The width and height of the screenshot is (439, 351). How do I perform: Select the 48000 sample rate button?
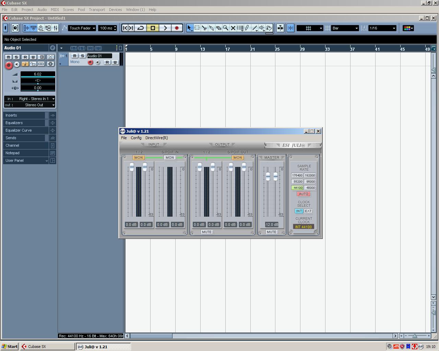coord(310,188)
